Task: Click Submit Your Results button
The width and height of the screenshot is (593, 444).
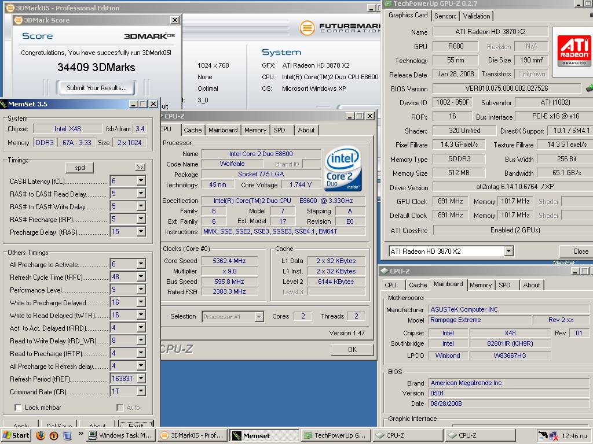Action: pos(97,88)
